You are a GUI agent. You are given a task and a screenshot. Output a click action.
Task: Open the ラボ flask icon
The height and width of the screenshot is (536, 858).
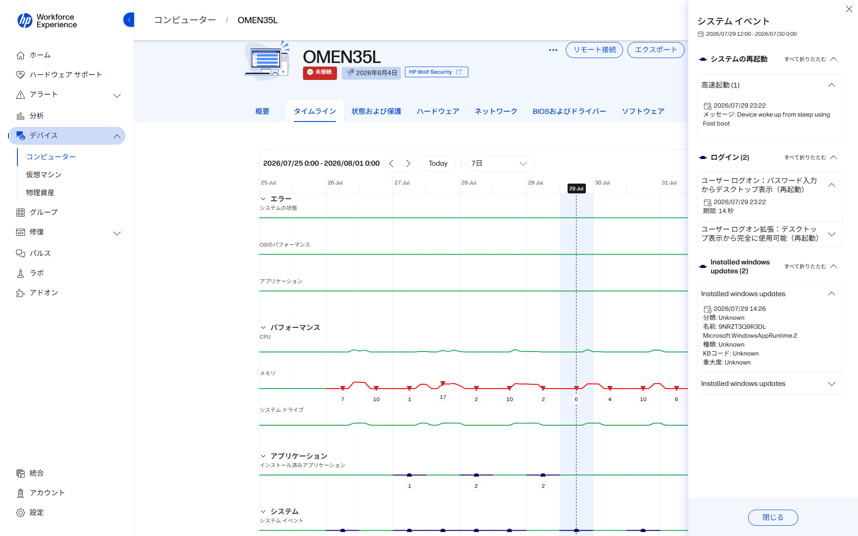pyautogui.click(x=21, y=273)
